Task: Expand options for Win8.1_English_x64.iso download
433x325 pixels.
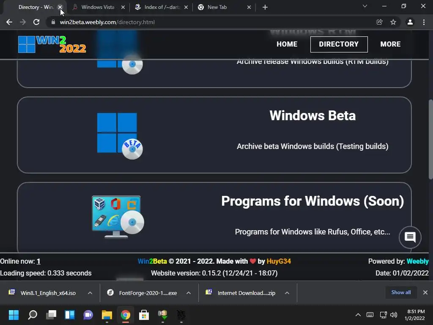Action: coord(90,293)
